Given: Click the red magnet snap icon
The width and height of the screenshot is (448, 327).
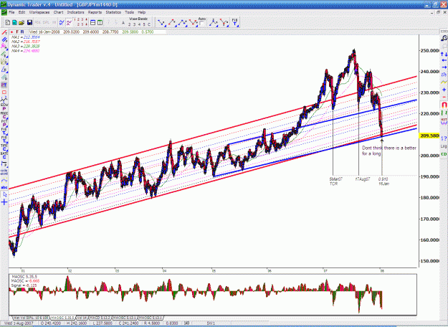Looking at the screenshot, I should point(444,105).
